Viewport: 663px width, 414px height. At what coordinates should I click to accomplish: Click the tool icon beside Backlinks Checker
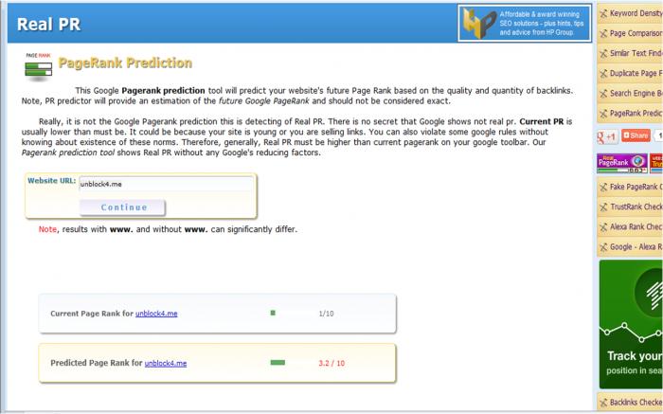tap(603, 403)
